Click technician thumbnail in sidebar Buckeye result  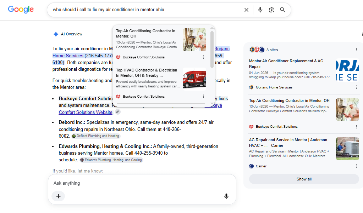click(347, 109)
